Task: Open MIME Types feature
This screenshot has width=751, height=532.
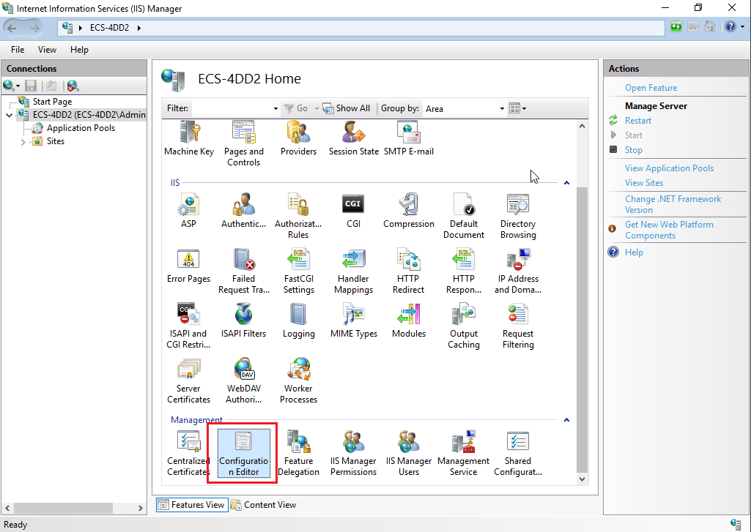Action: click(x=353, y=321)
